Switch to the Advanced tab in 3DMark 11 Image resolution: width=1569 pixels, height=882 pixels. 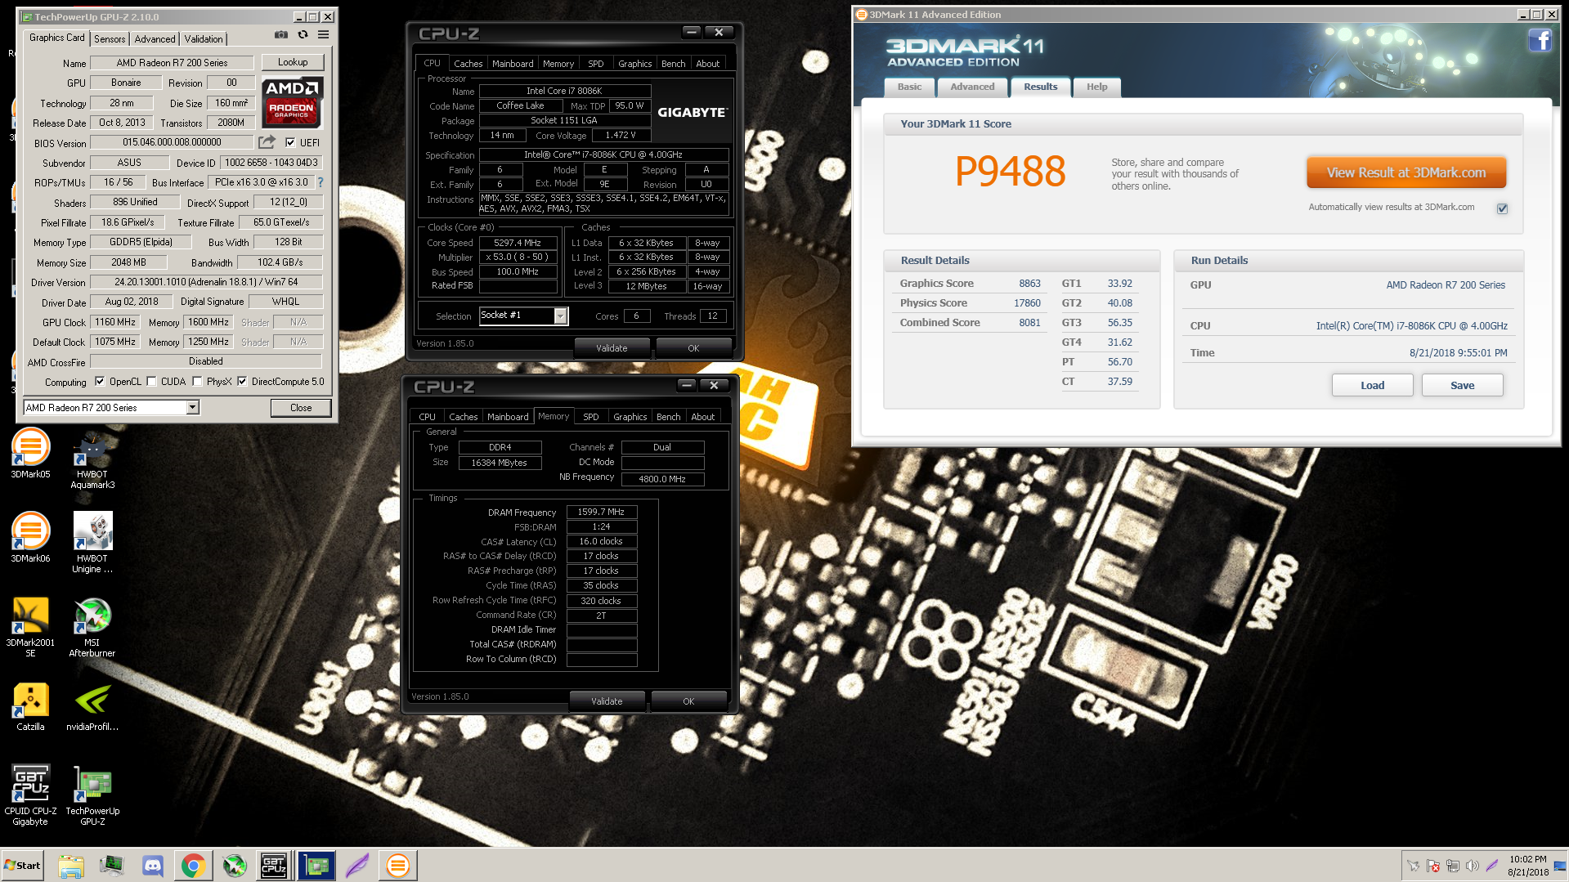(x=972, y=87)
